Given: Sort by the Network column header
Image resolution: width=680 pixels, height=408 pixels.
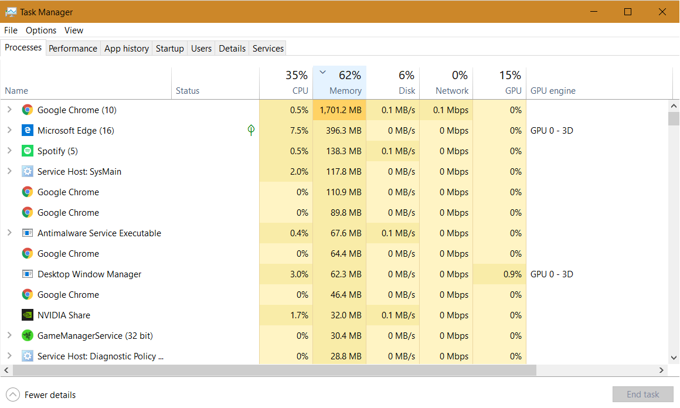Looking at the screenshot, I should [x=446, y=83].
